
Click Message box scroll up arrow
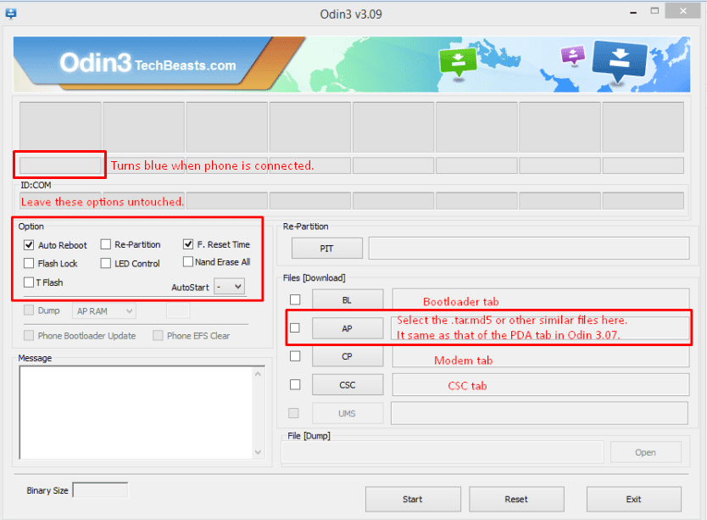pyautogui.click(x=259, y=374)
